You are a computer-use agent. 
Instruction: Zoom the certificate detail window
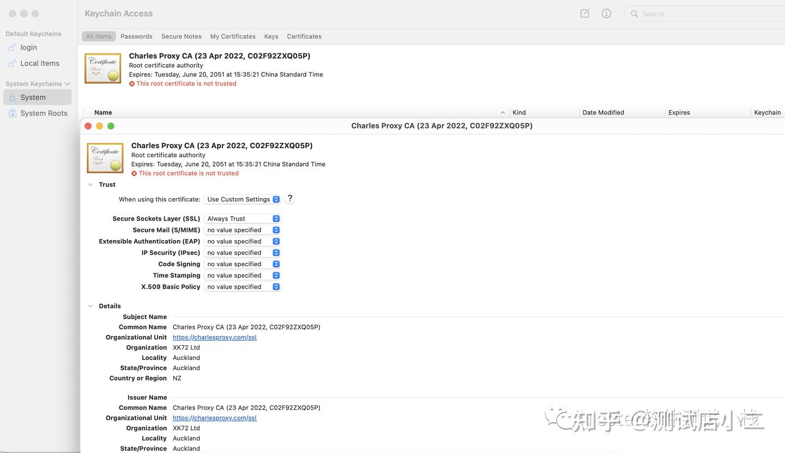point(111,126)
